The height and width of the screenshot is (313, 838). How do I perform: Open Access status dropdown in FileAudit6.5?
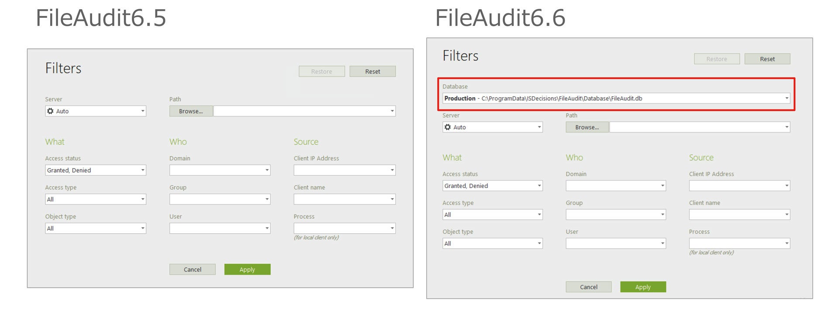[96, 170]
